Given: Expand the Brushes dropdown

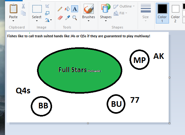Looking at the screenshot, I should pyautogui.click(x=89, y=21).
